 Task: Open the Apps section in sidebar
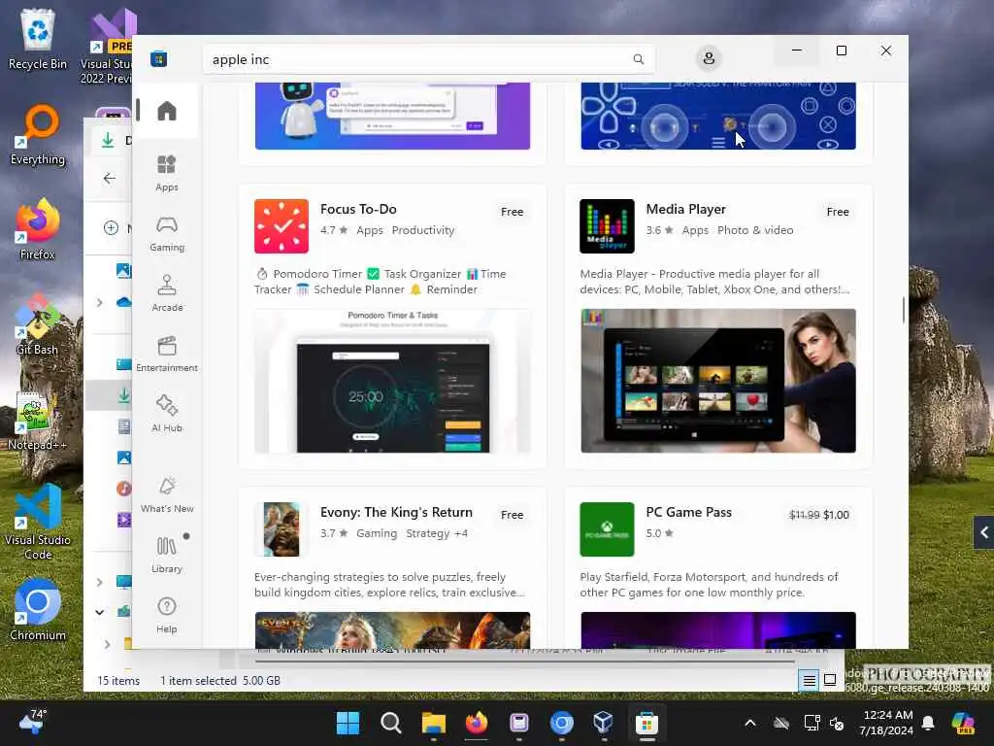point(167,173)
